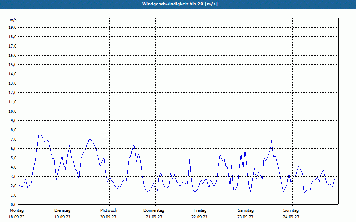
Task: Select the 0,0 y-axis value
Action: [x=14, y=204]
